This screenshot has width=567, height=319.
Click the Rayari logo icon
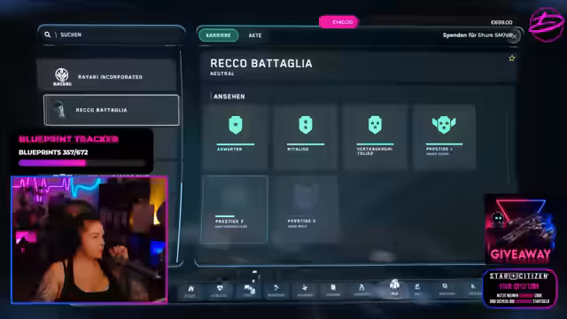[62, 77]
